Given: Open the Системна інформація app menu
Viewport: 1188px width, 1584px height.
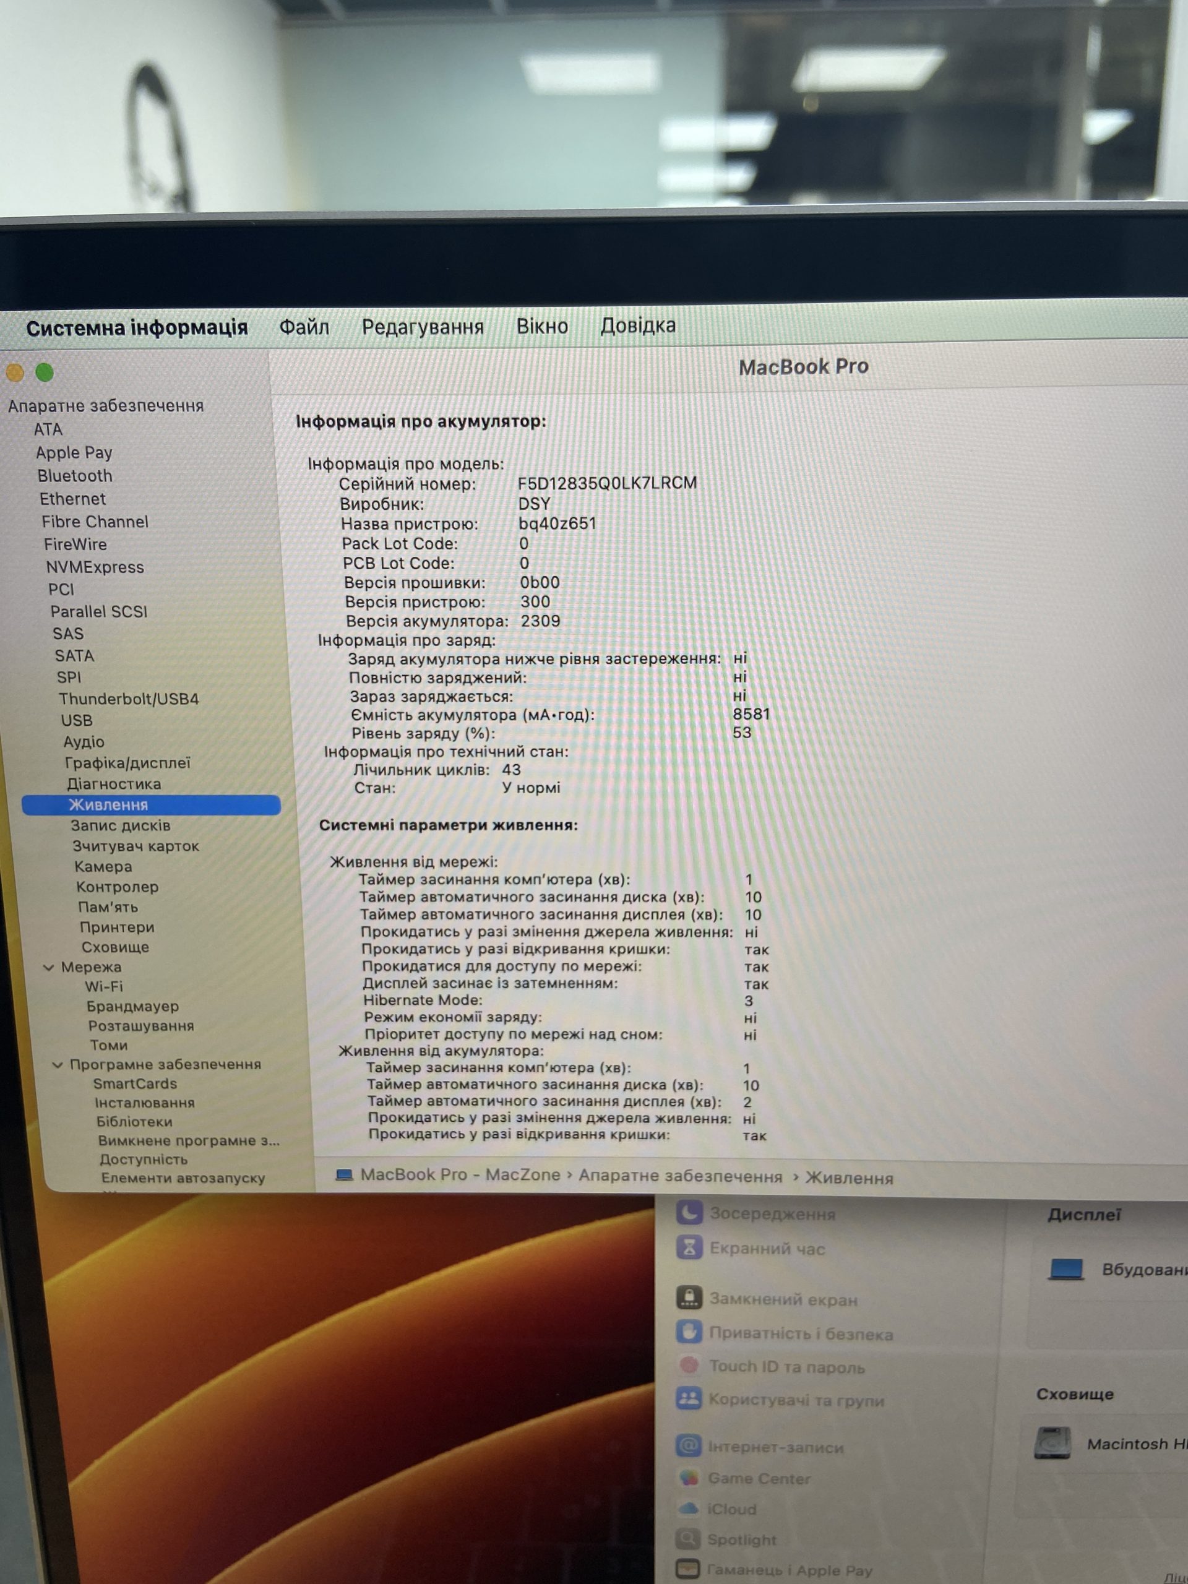Looking at the screenshot, I should click(137, 328).
